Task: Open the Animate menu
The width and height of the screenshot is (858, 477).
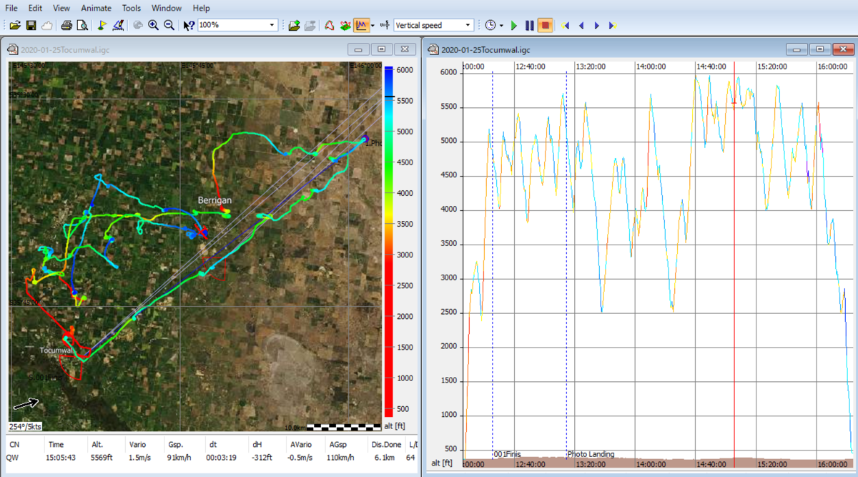Action: pos(96,8)
